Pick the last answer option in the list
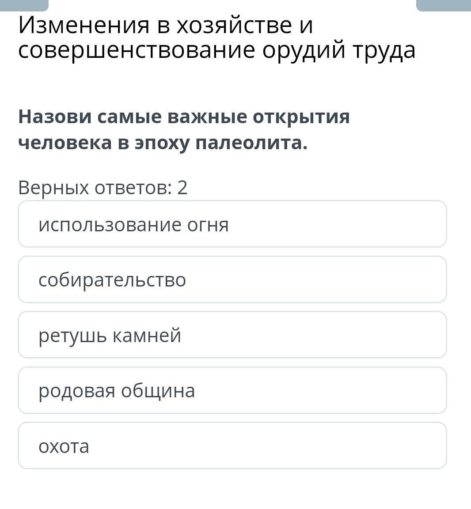The height and width of the screenshot is (509, 471). [x=232, y=445]
